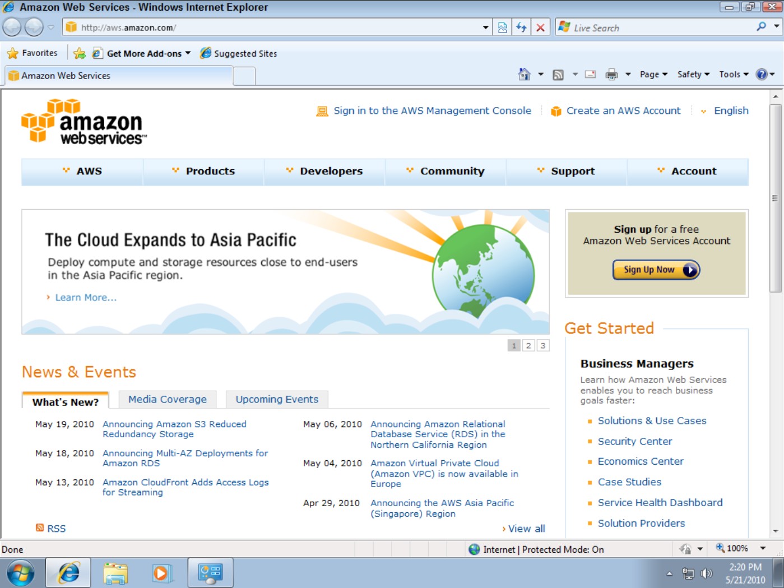Open Windows Media Player from taskbar
Screen dimensions: 784x588
coord(161,573)
